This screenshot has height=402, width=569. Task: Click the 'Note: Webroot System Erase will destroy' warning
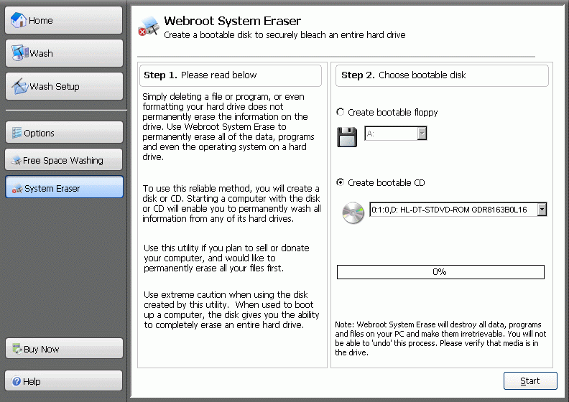pyautogui.click(x=440, y=338)
